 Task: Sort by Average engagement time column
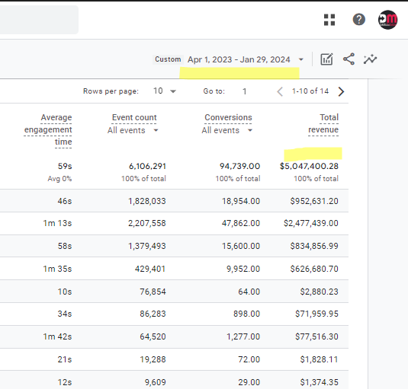click(48, 129)
